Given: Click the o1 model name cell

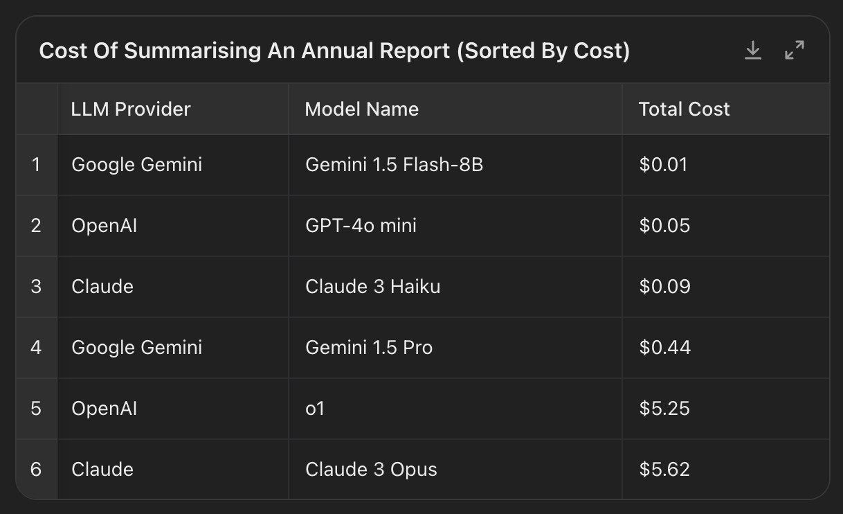Looking at the screenshot, I should [315, 408].
